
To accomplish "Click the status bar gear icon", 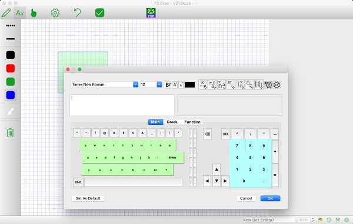I will tap(347, 220).
